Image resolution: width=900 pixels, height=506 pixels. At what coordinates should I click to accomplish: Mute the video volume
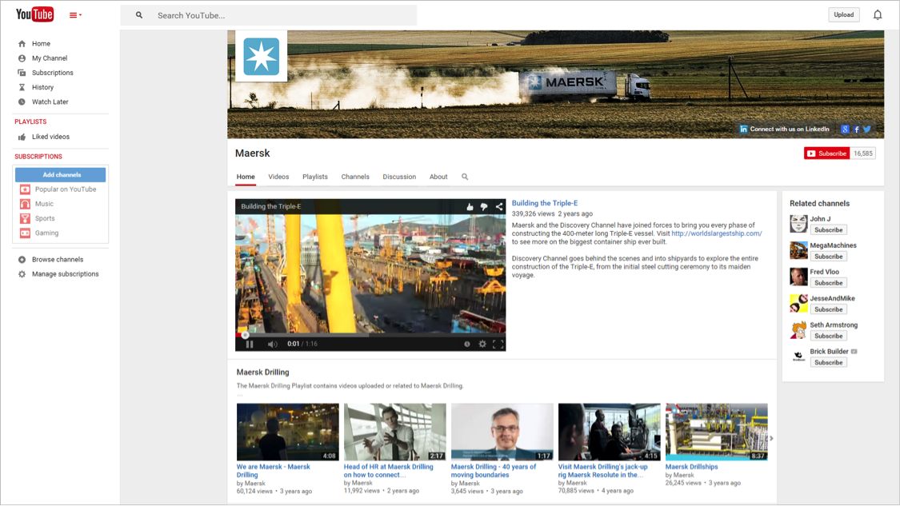[272, 345]
